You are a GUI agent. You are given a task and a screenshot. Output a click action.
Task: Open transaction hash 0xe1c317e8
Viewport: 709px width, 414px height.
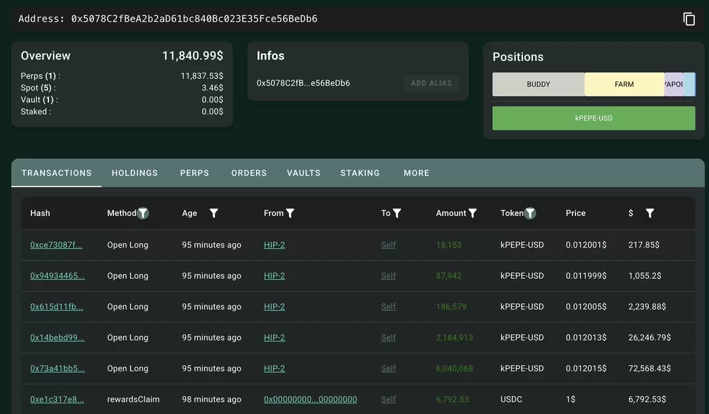57,399
